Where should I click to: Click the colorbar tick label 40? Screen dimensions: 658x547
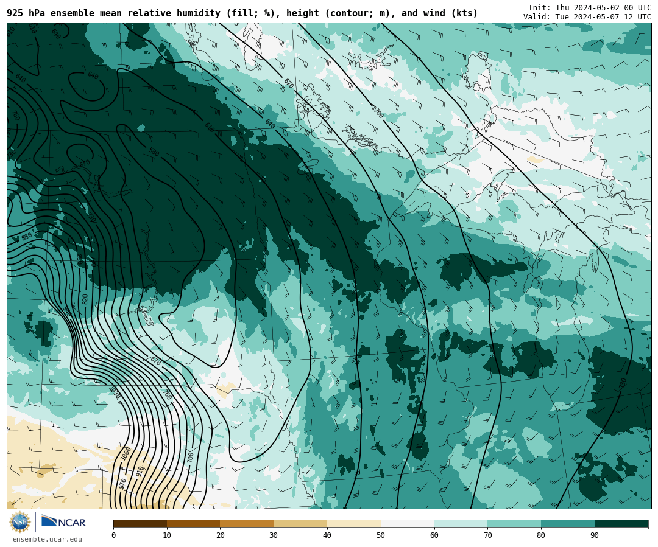(327, 535)
